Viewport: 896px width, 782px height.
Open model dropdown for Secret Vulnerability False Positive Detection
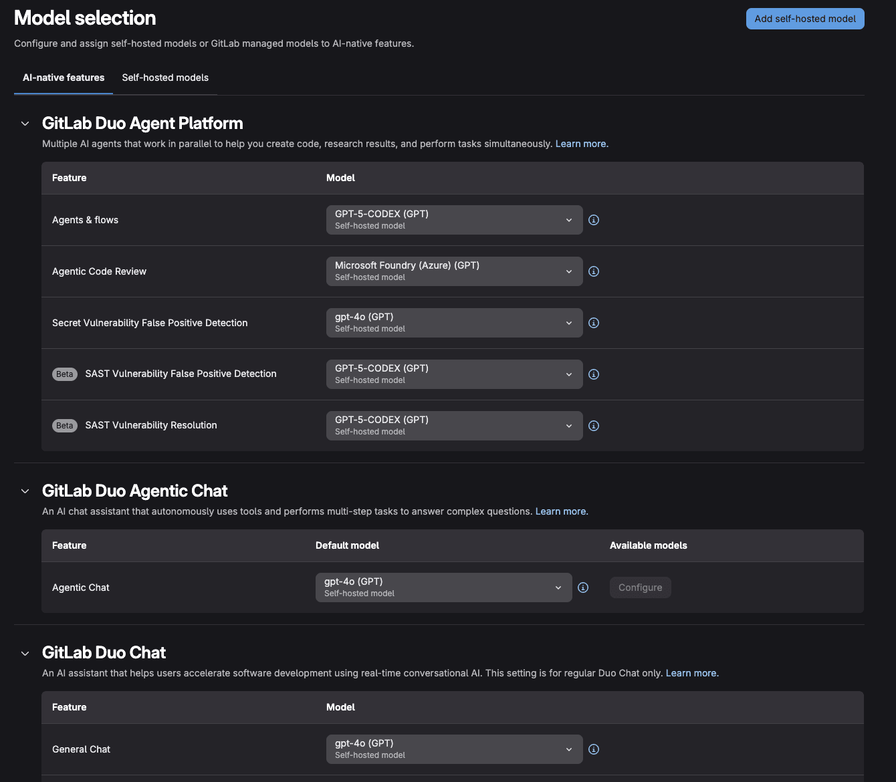[x=455, y=323]
